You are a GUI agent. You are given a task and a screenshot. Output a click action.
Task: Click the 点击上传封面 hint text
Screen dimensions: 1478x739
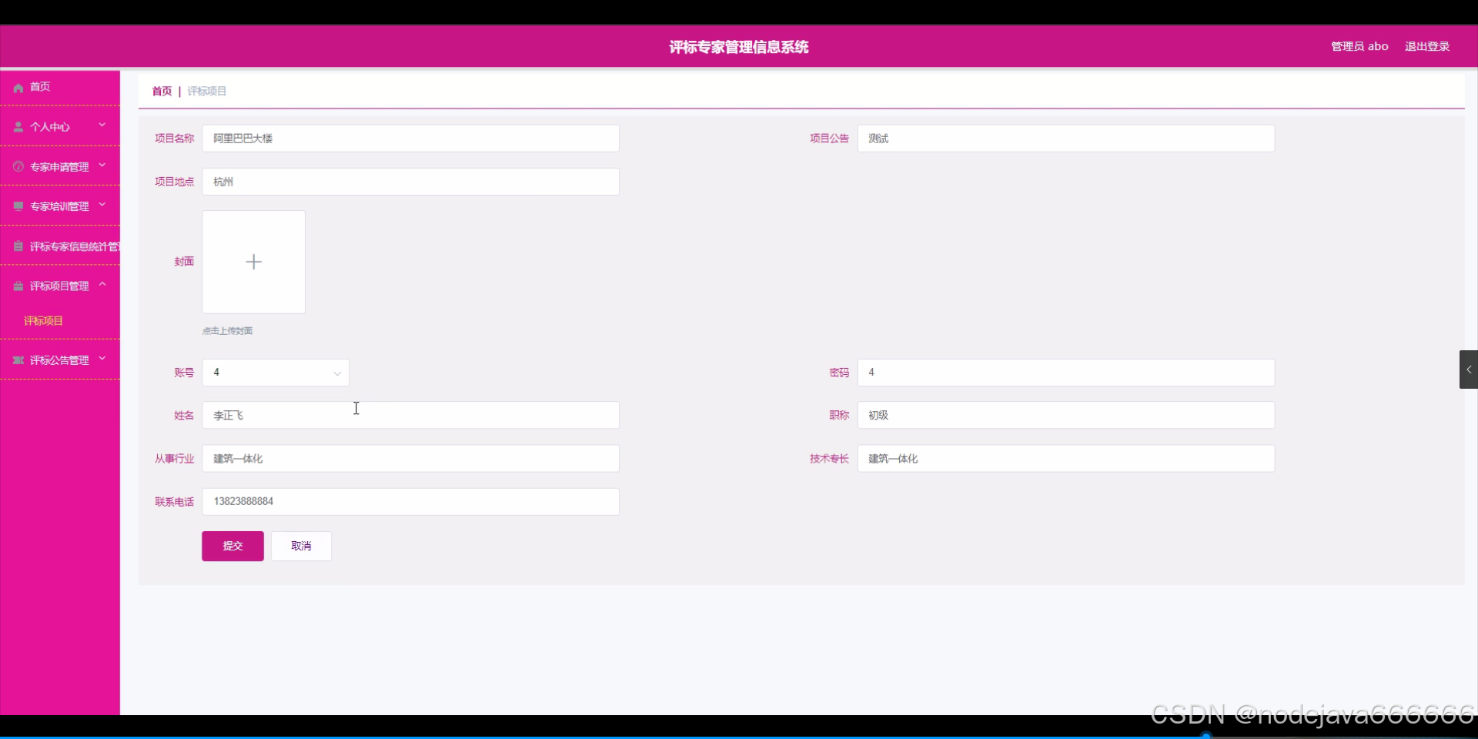click(227, 331)
